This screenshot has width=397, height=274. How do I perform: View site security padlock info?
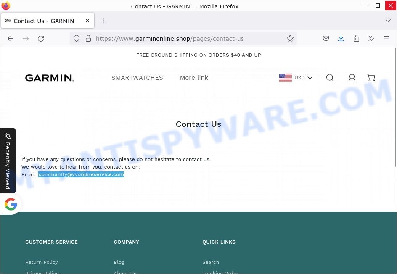[x=88, y=39]
